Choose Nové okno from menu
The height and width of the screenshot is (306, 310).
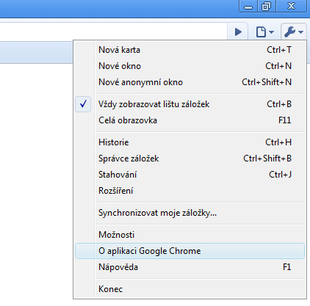coord(190,66)
